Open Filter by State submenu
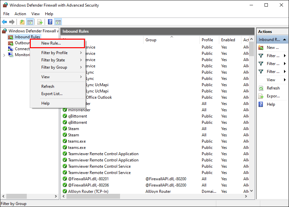Image resolution: width=289 pixels, height=207 pixels. click(57, 60)
